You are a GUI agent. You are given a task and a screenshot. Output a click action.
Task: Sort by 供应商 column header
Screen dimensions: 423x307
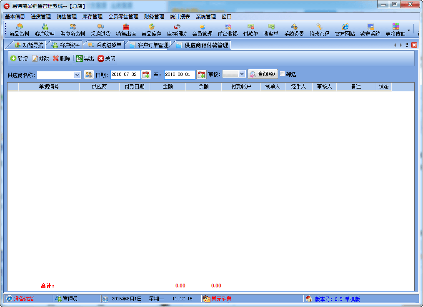click(x=99, y=86)
